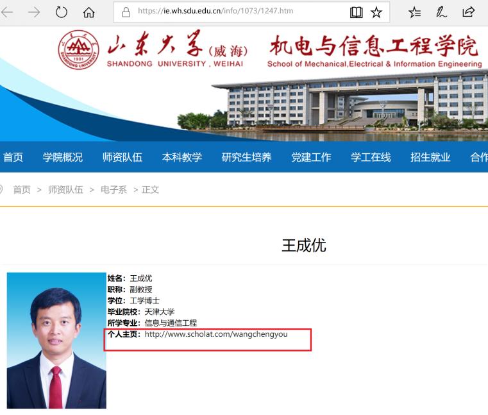Click the Shandong University round logo
This screenshot has height=415, width=488.
(79, 50)
